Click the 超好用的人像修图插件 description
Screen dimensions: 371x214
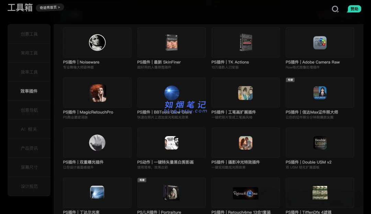pos(154,67)
